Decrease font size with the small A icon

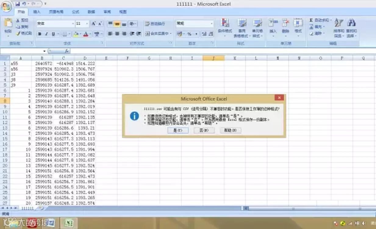point(100,24)
